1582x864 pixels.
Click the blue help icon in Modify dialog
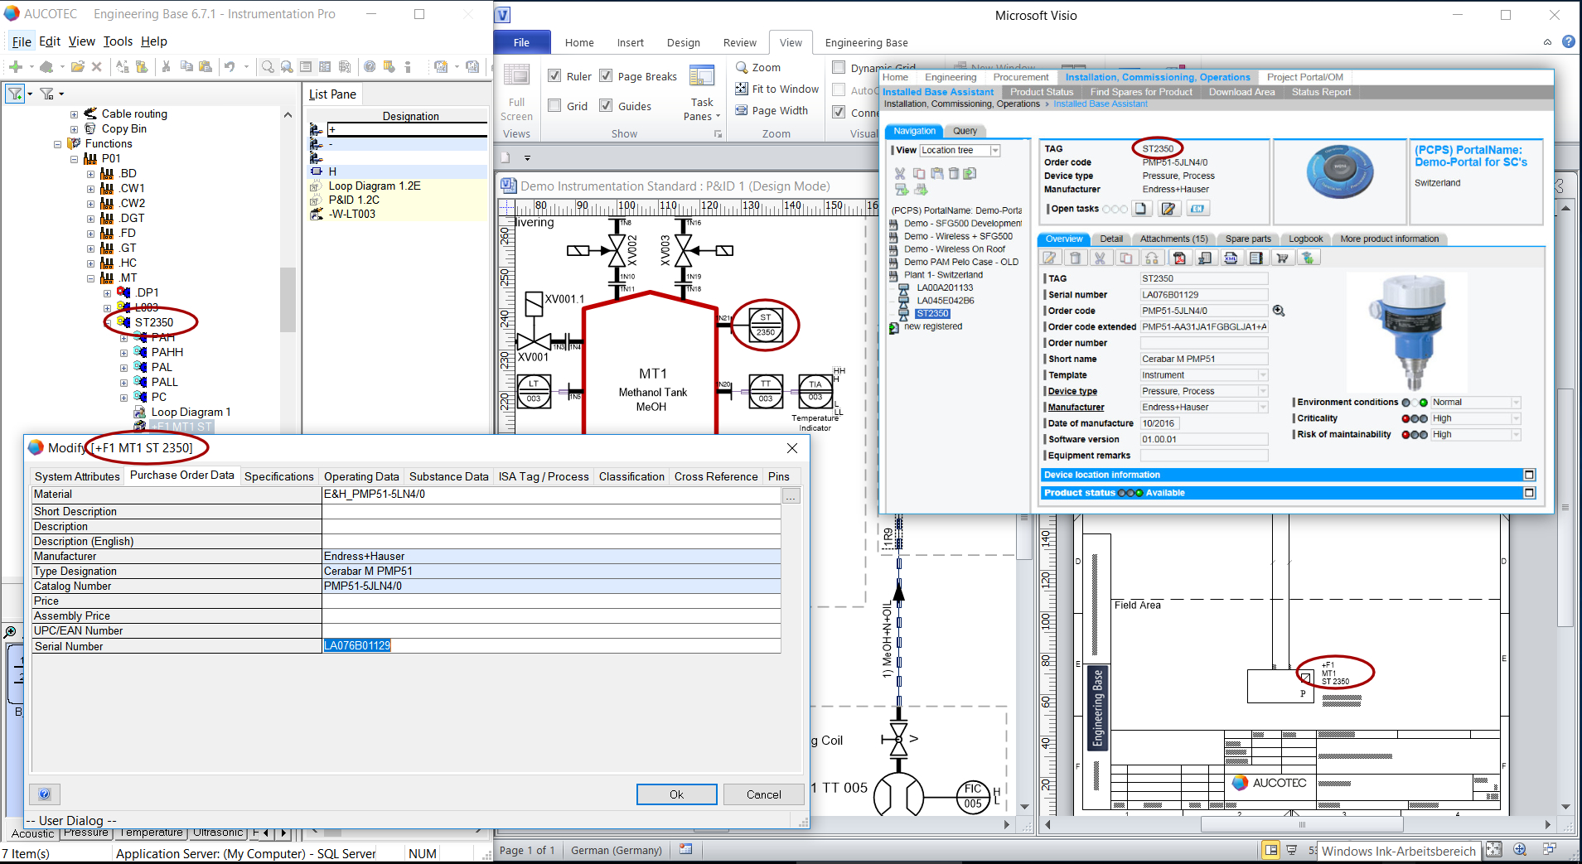(45, 794)
